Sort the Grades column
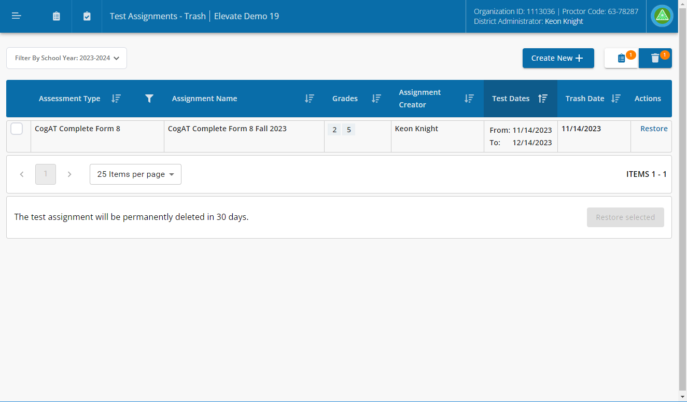The height and width of the screenshot is (402, 687). coord(376,98)
